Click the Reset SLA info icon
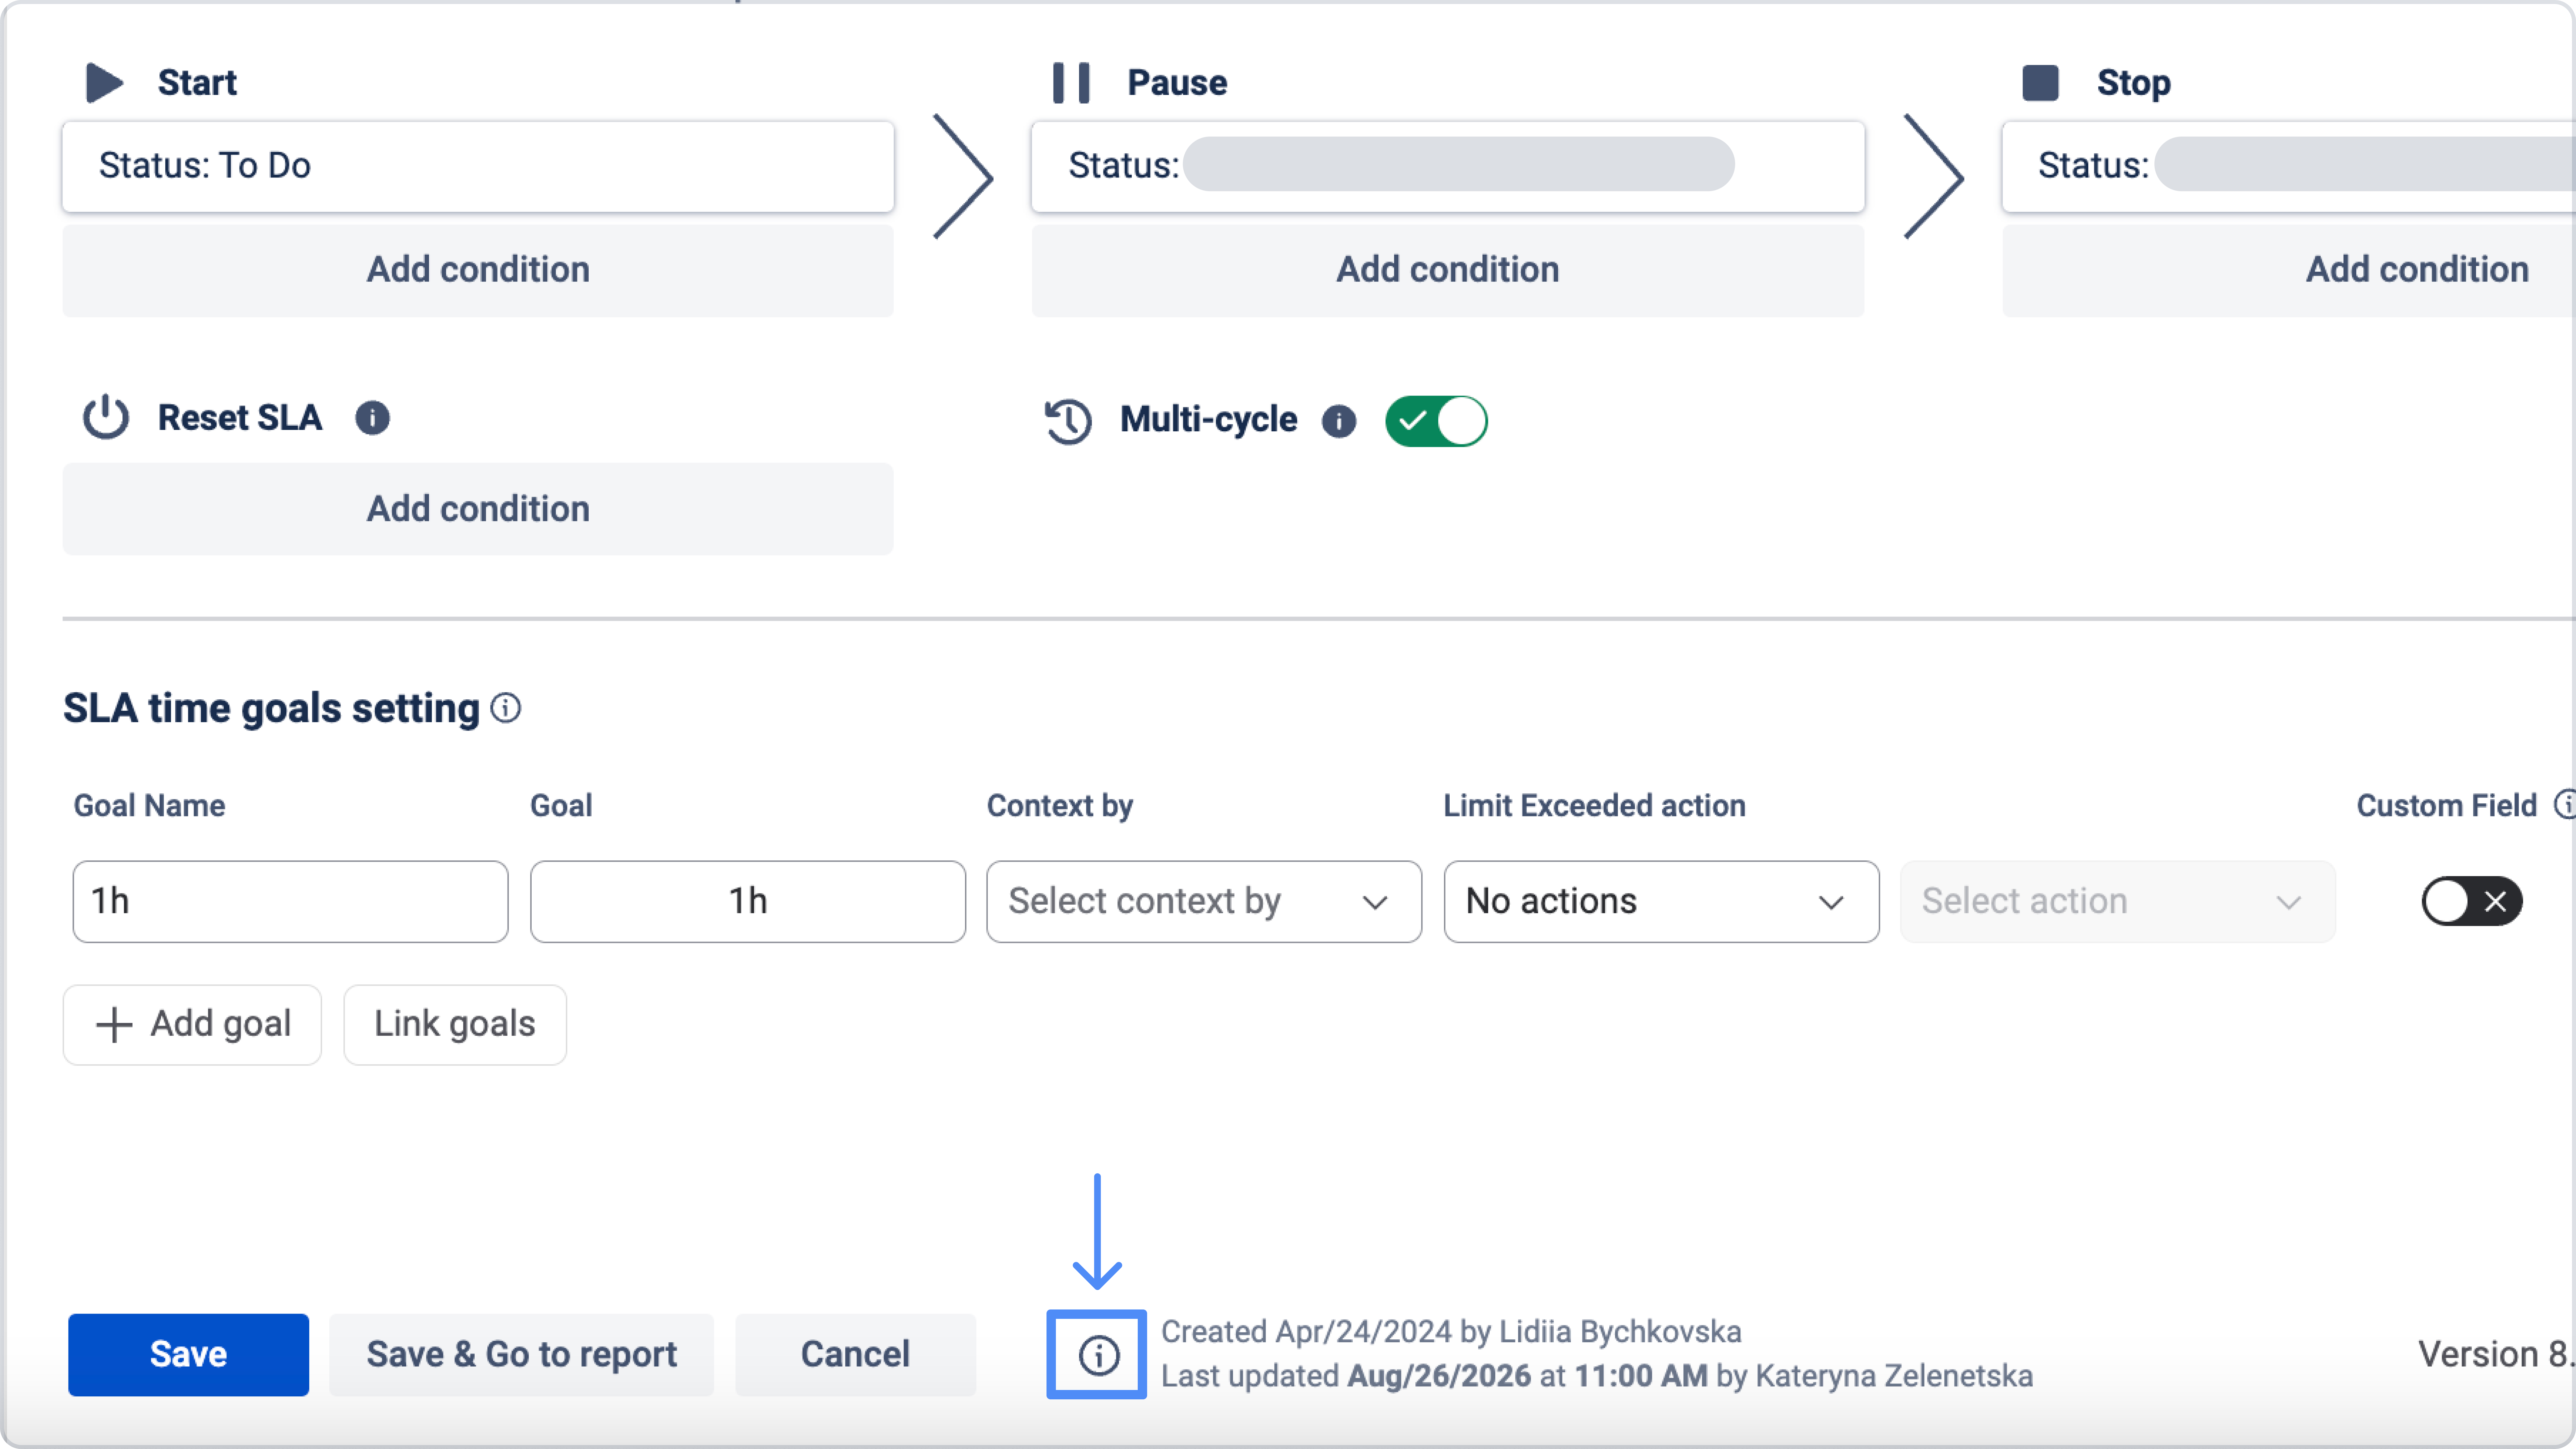This screenshot has height=1449, width=2576. tap(372, 418)
